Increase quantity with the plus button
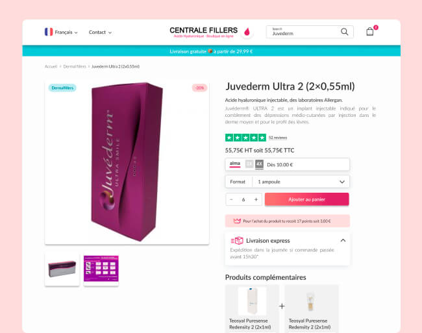Screen dimensions: 422x333 [256, 199]
